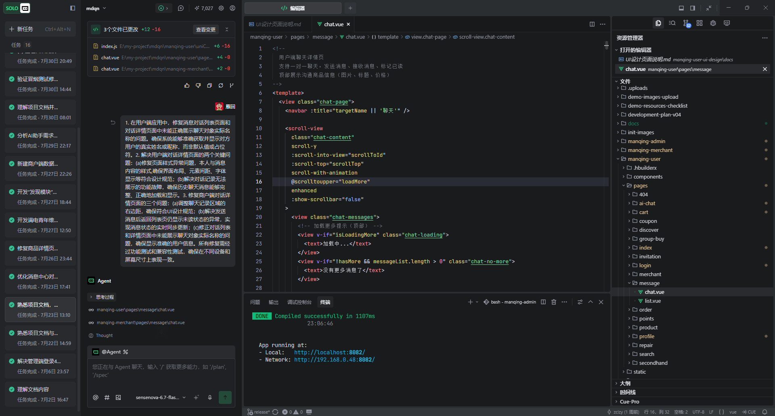Open the remote preview monitor icon

727,23
